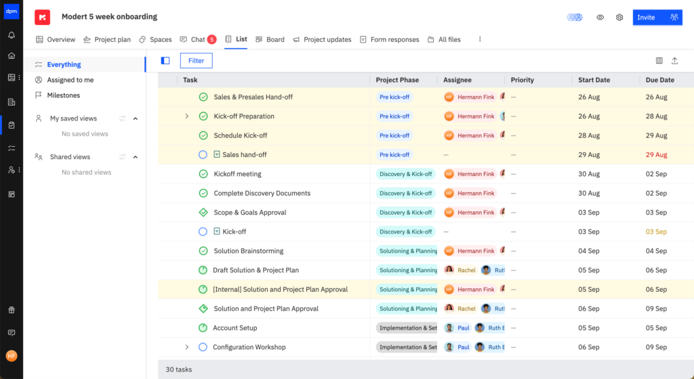Switch to Project plan tab

coord(107,39)
